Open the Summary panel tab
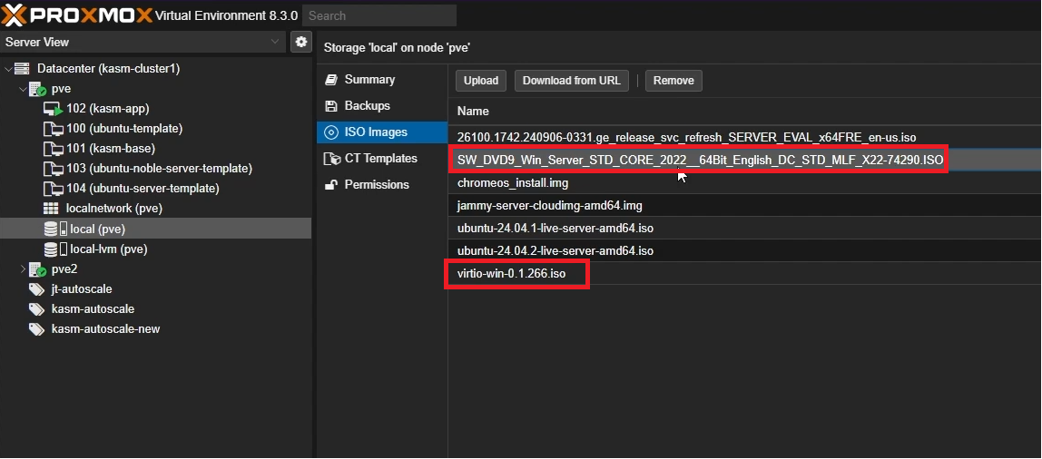This screenshot has height=459, width=1042. point(369,80)
